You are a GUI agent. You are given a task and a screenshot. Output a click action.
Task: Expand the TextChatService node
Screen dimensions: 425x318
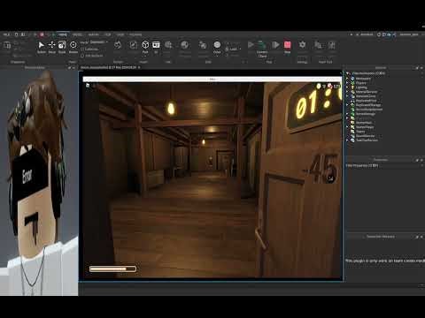pos(348,140)
